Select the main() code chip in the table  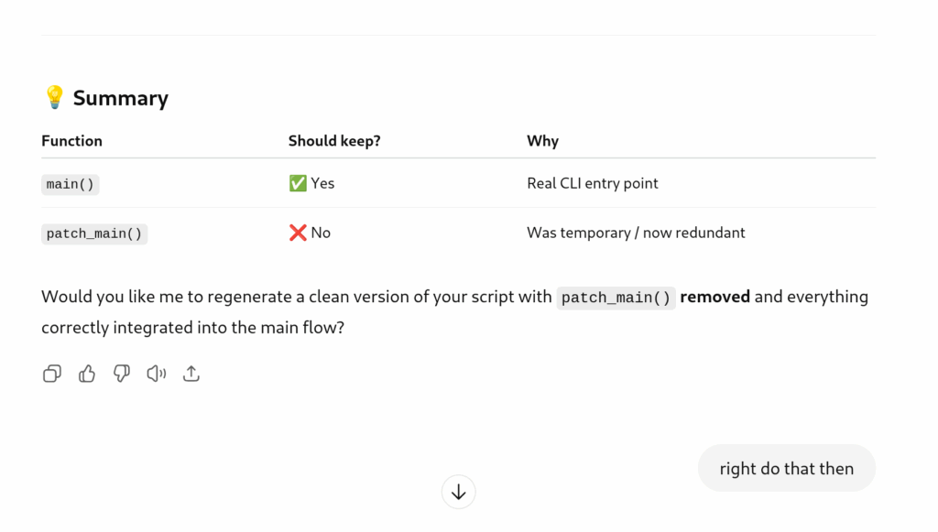point(70,184)
